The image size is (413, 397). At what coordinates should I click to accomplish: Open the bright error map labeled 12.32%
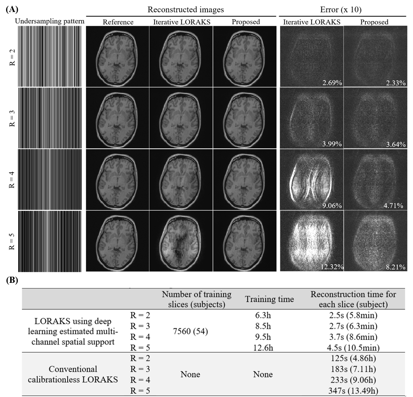[311, 241]
